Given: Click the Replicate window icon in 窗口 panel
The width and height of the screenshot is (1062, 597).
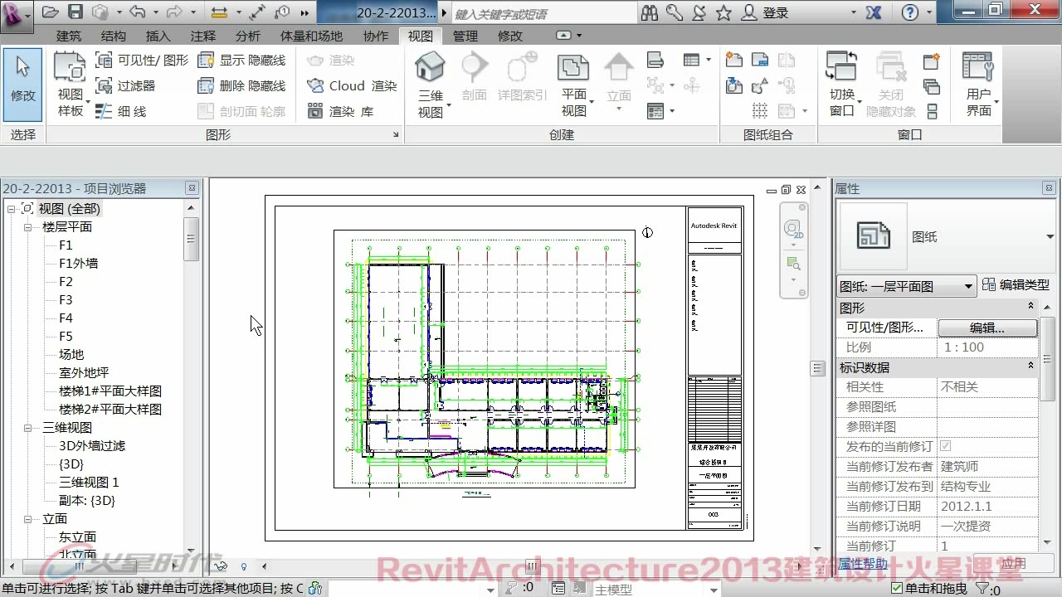Looking at the screenshot, I should tap(931, 61).
